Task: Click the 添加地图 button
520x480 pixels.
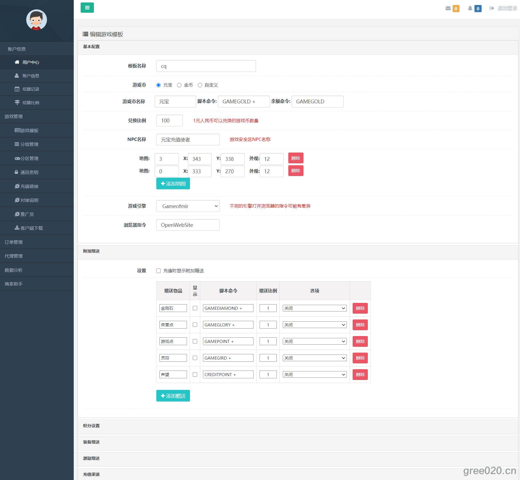Action: pos(173,184)
